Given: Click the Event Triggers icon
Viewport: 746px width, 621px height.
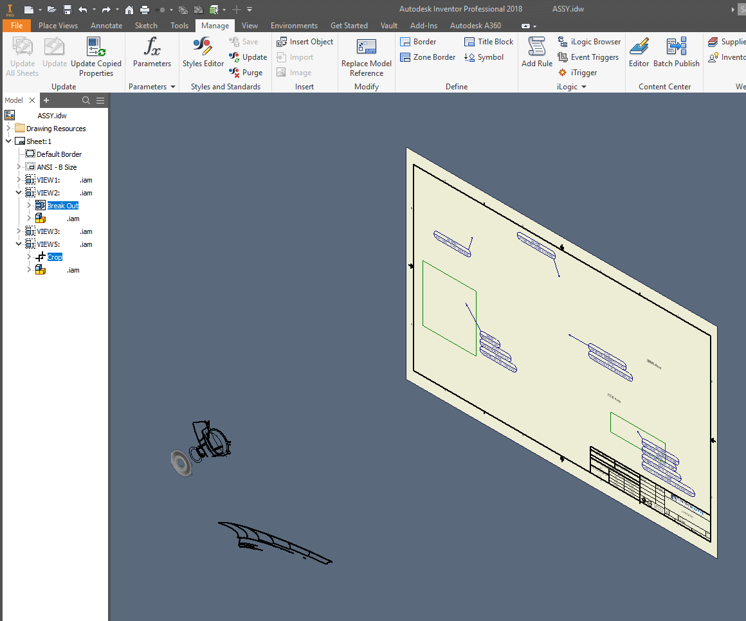Looking at the screenshot, I should tap(588, 57).
